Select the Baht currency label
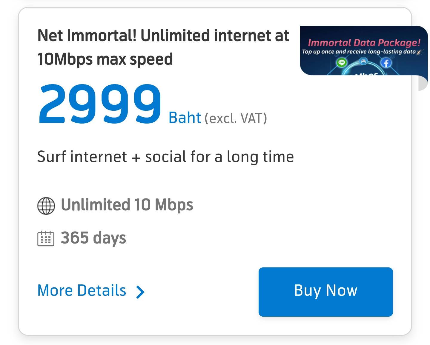430x345 pixels. [185, 118]
